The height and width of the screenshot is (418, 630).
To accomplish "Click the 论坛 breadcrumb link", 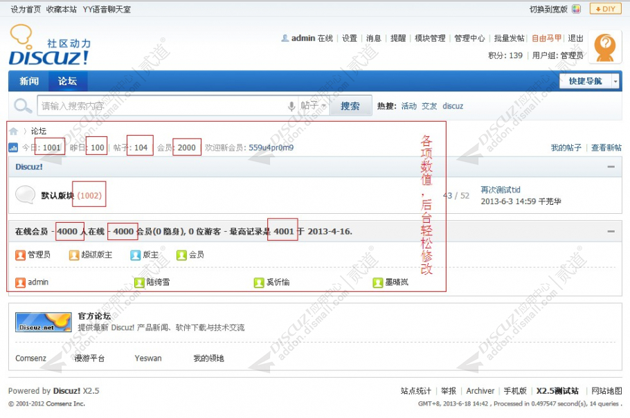I will point(39,131).
